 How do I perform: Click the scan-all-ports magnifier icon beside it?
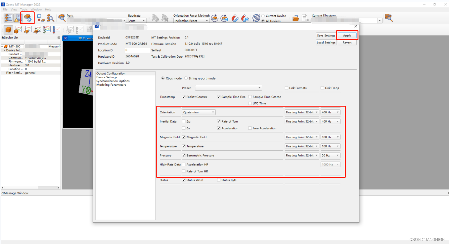(50, 18)
